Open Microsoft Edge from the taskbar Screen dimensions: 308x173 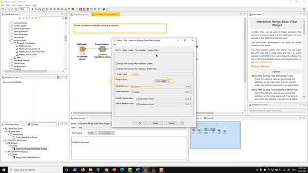(x=122, y=170)
